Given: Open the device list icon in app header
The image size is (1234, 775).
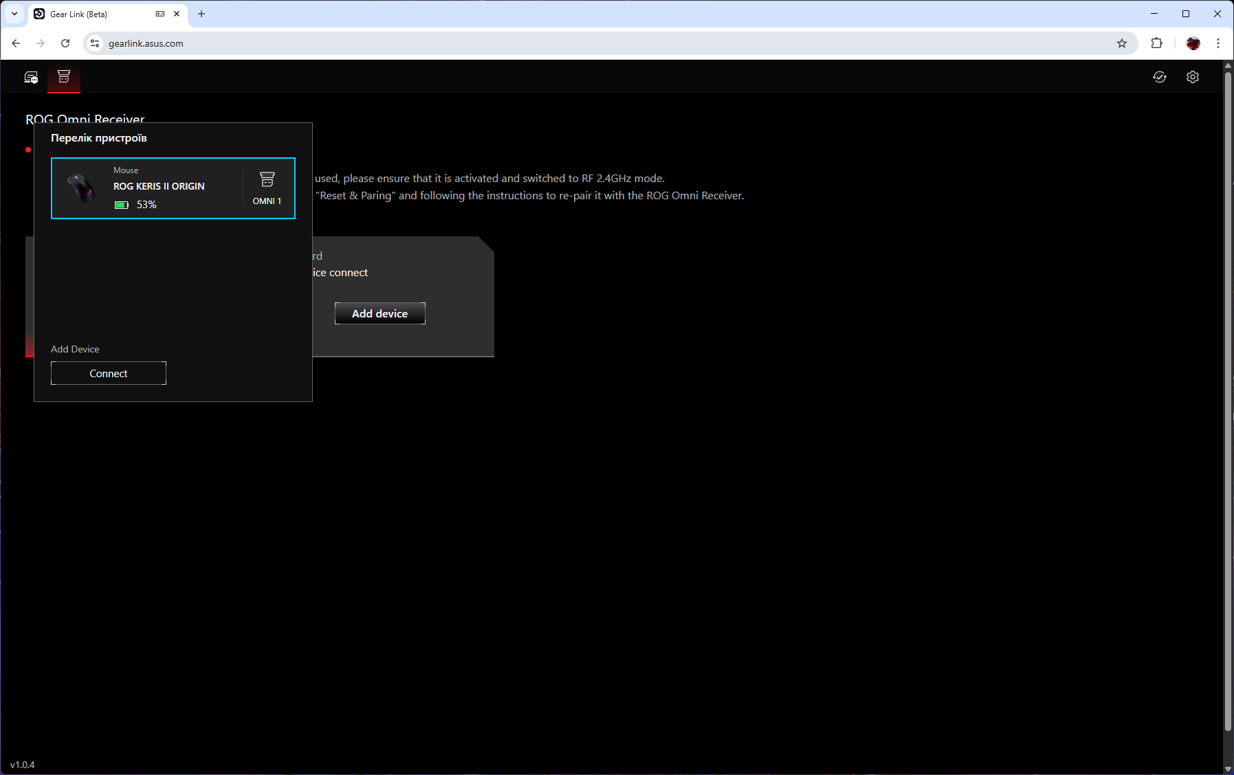Looking at the screenshot, I should point(31,77).
